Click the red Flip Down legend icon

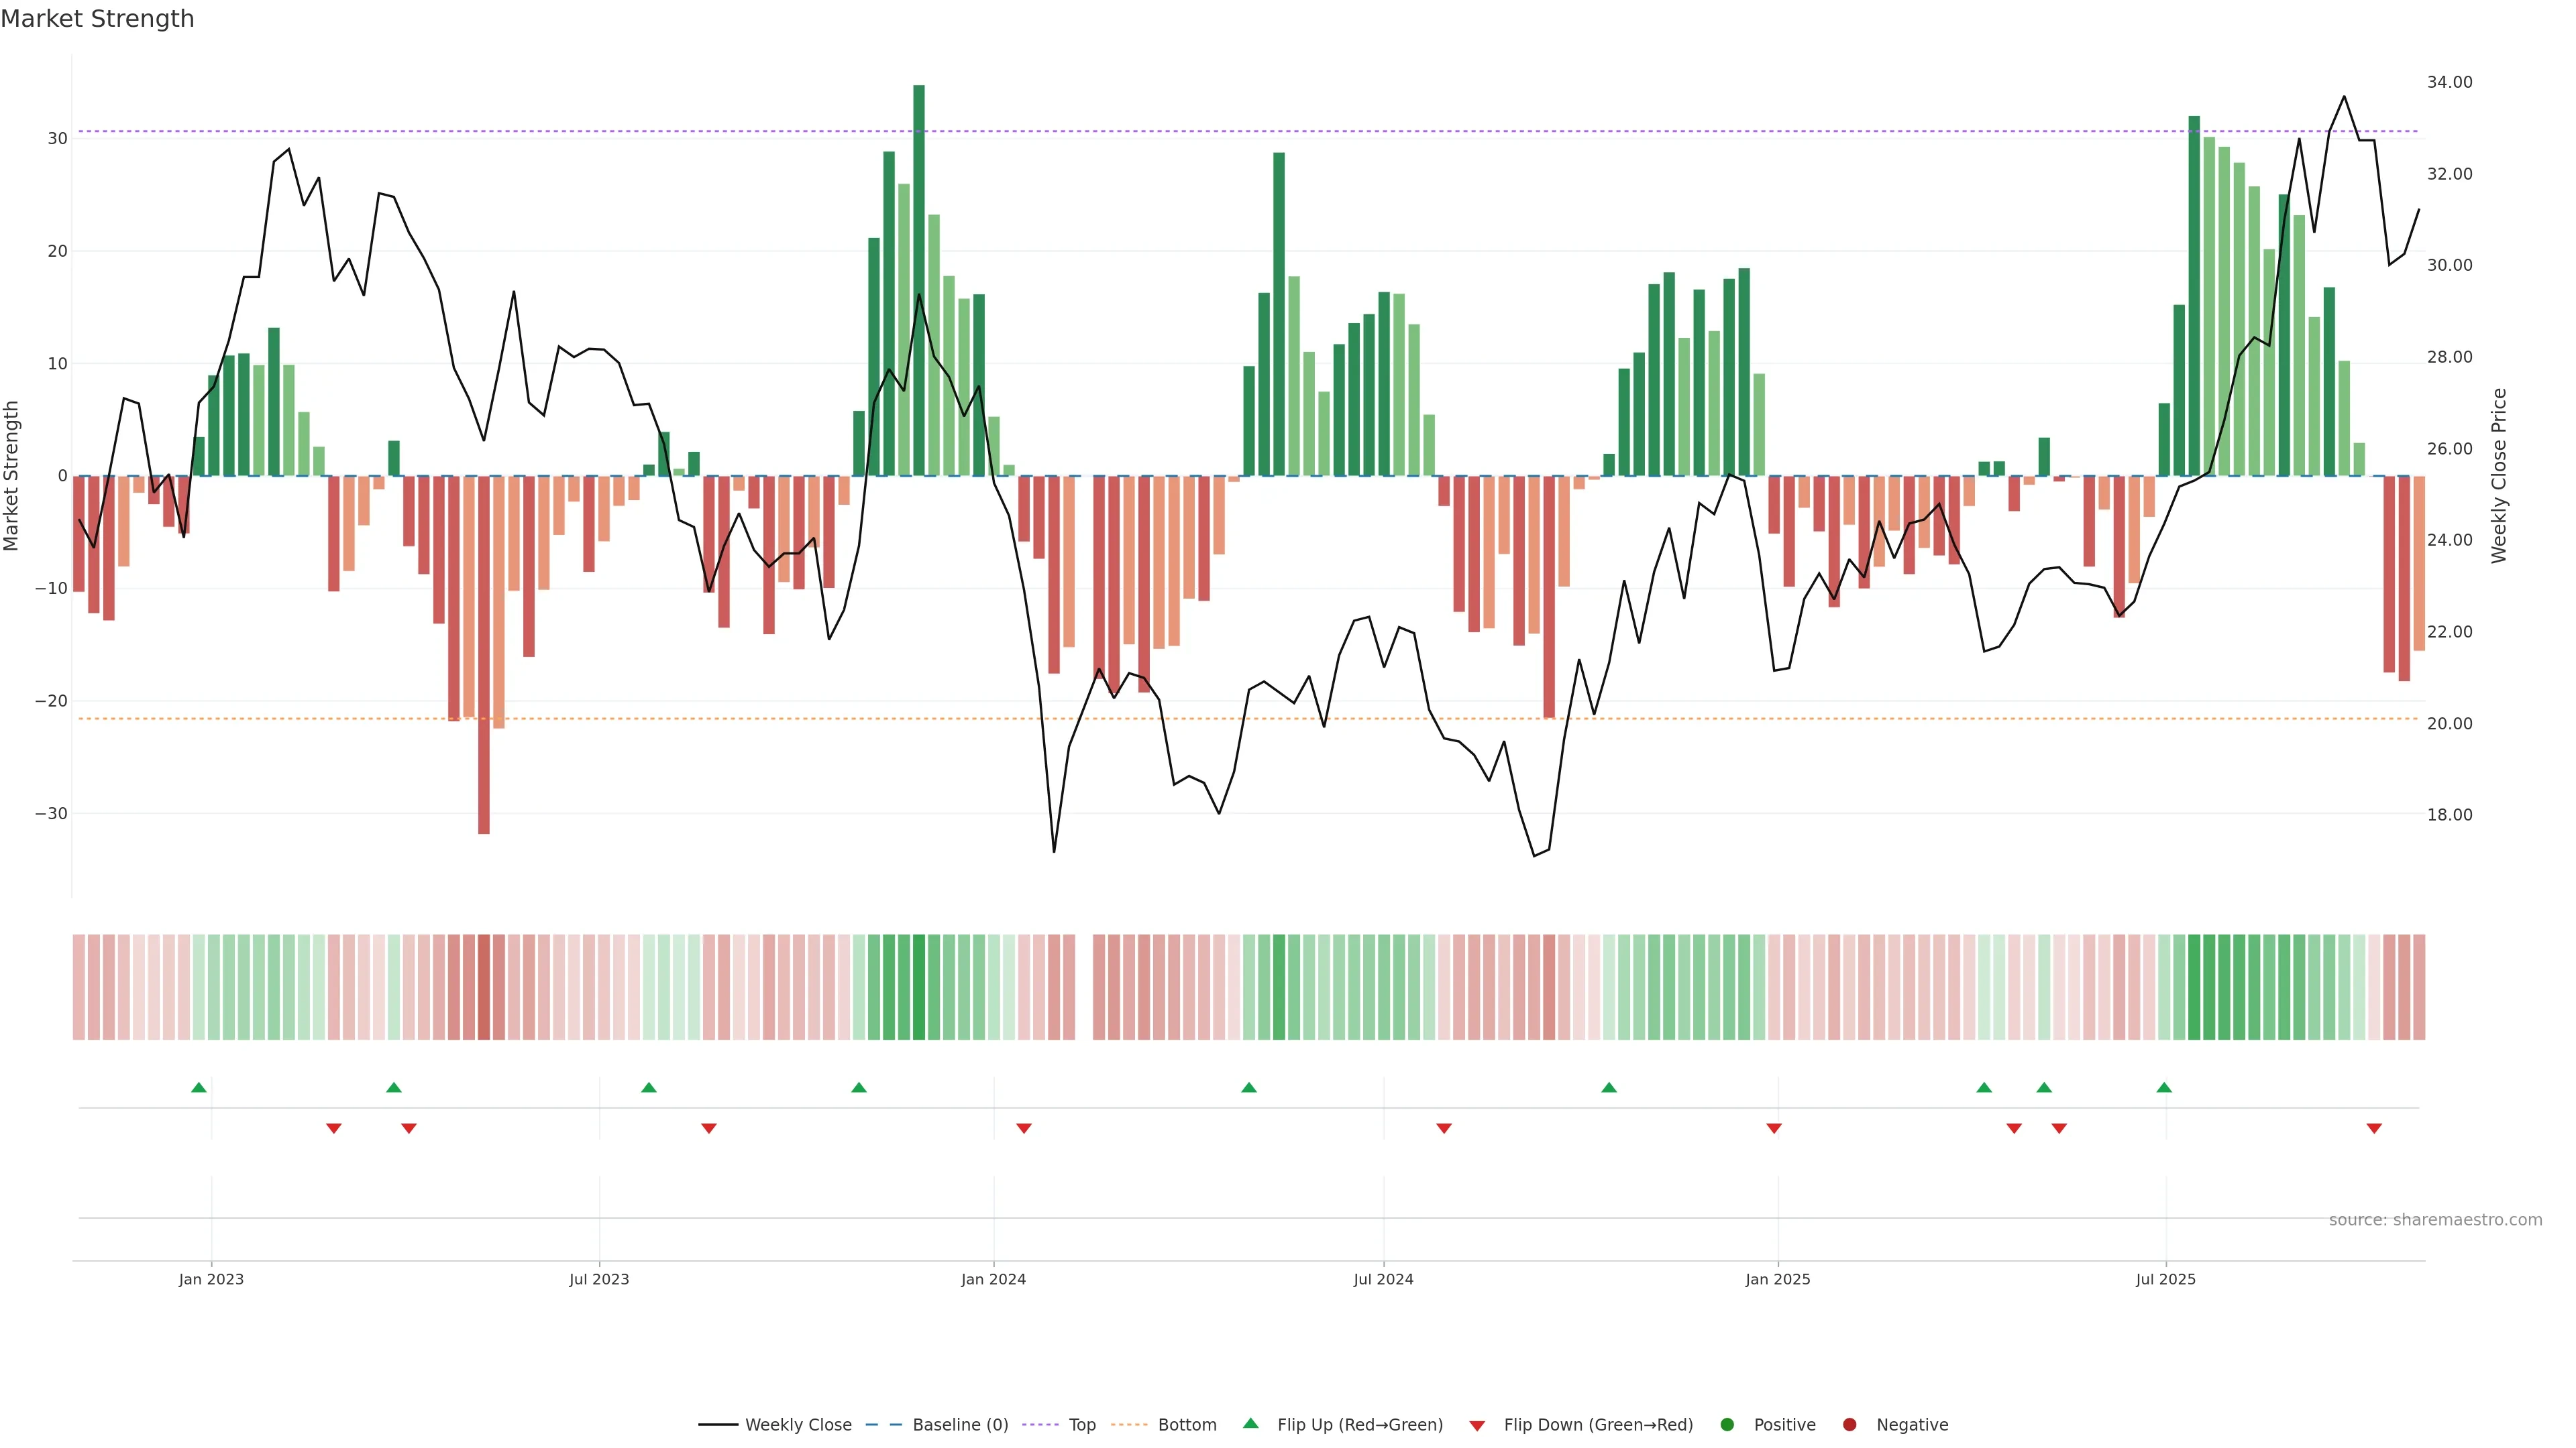click(1477, 1425)
